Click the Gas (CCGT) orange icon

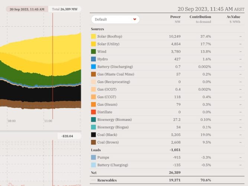[x=94, y=97]
